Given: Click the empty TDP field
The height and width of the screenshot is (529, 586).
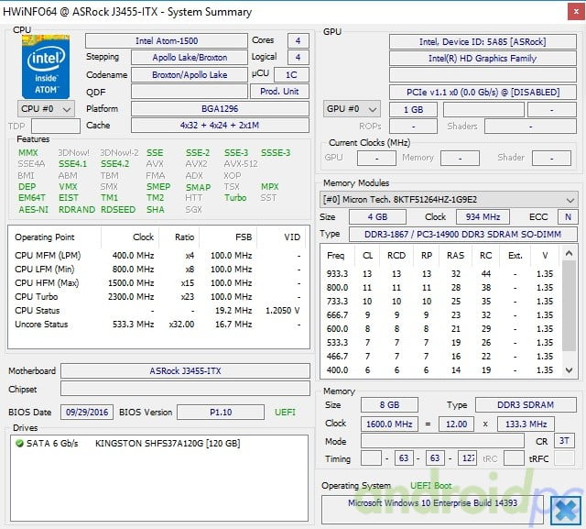Looking at the screenshot, I should point(56,127).
